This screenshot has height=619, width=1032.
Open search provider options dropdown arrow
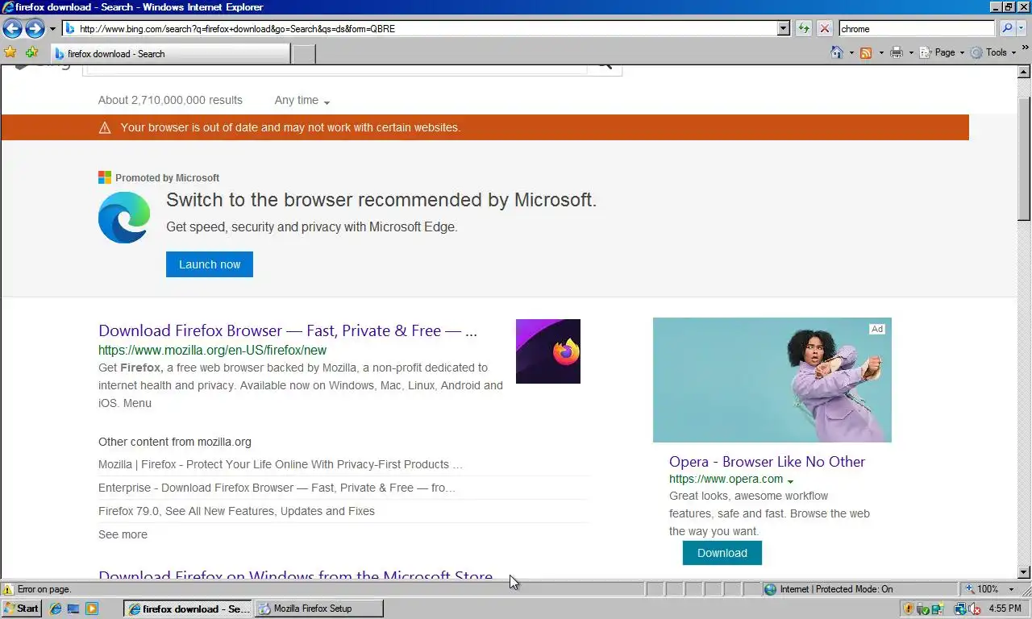click(1022, 29)
